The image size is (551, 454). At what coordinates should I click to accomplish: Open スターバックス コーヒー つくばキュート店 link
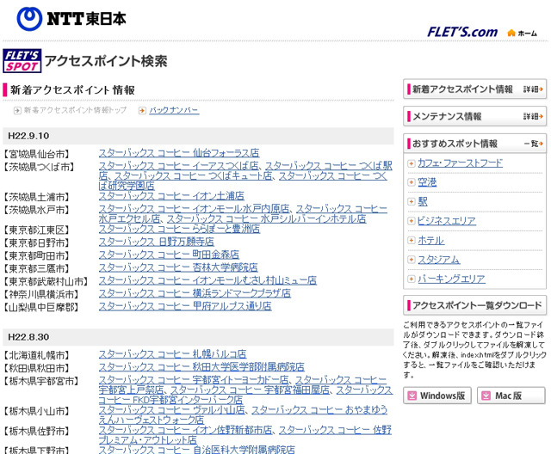[193, 176]
